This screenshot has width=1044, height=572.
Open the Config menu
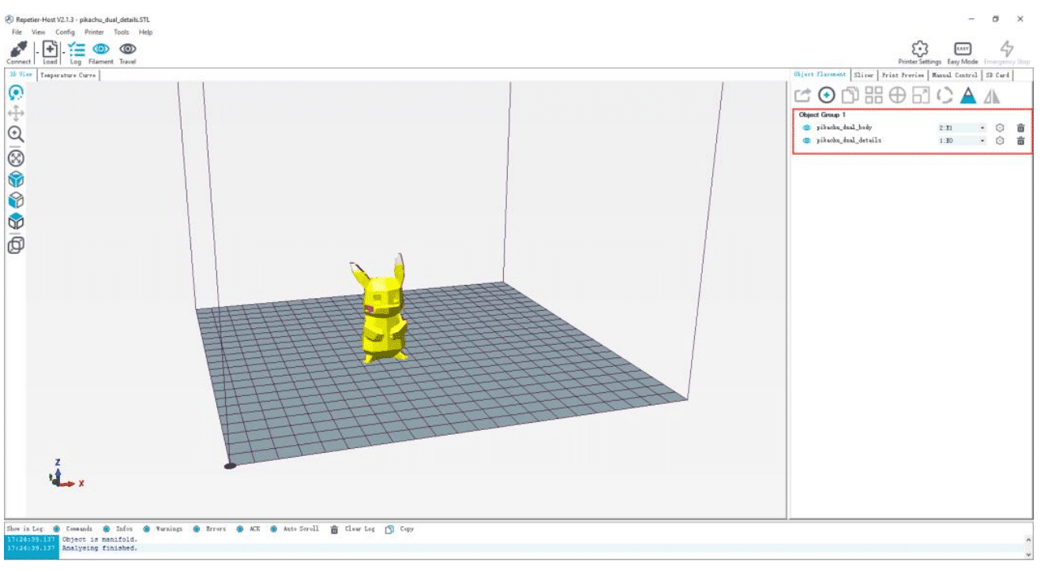66,32
